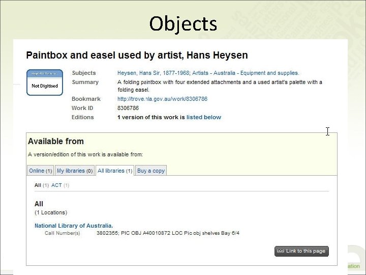
Task: Open National Library of Australia link
Action: tap(74, 226)
